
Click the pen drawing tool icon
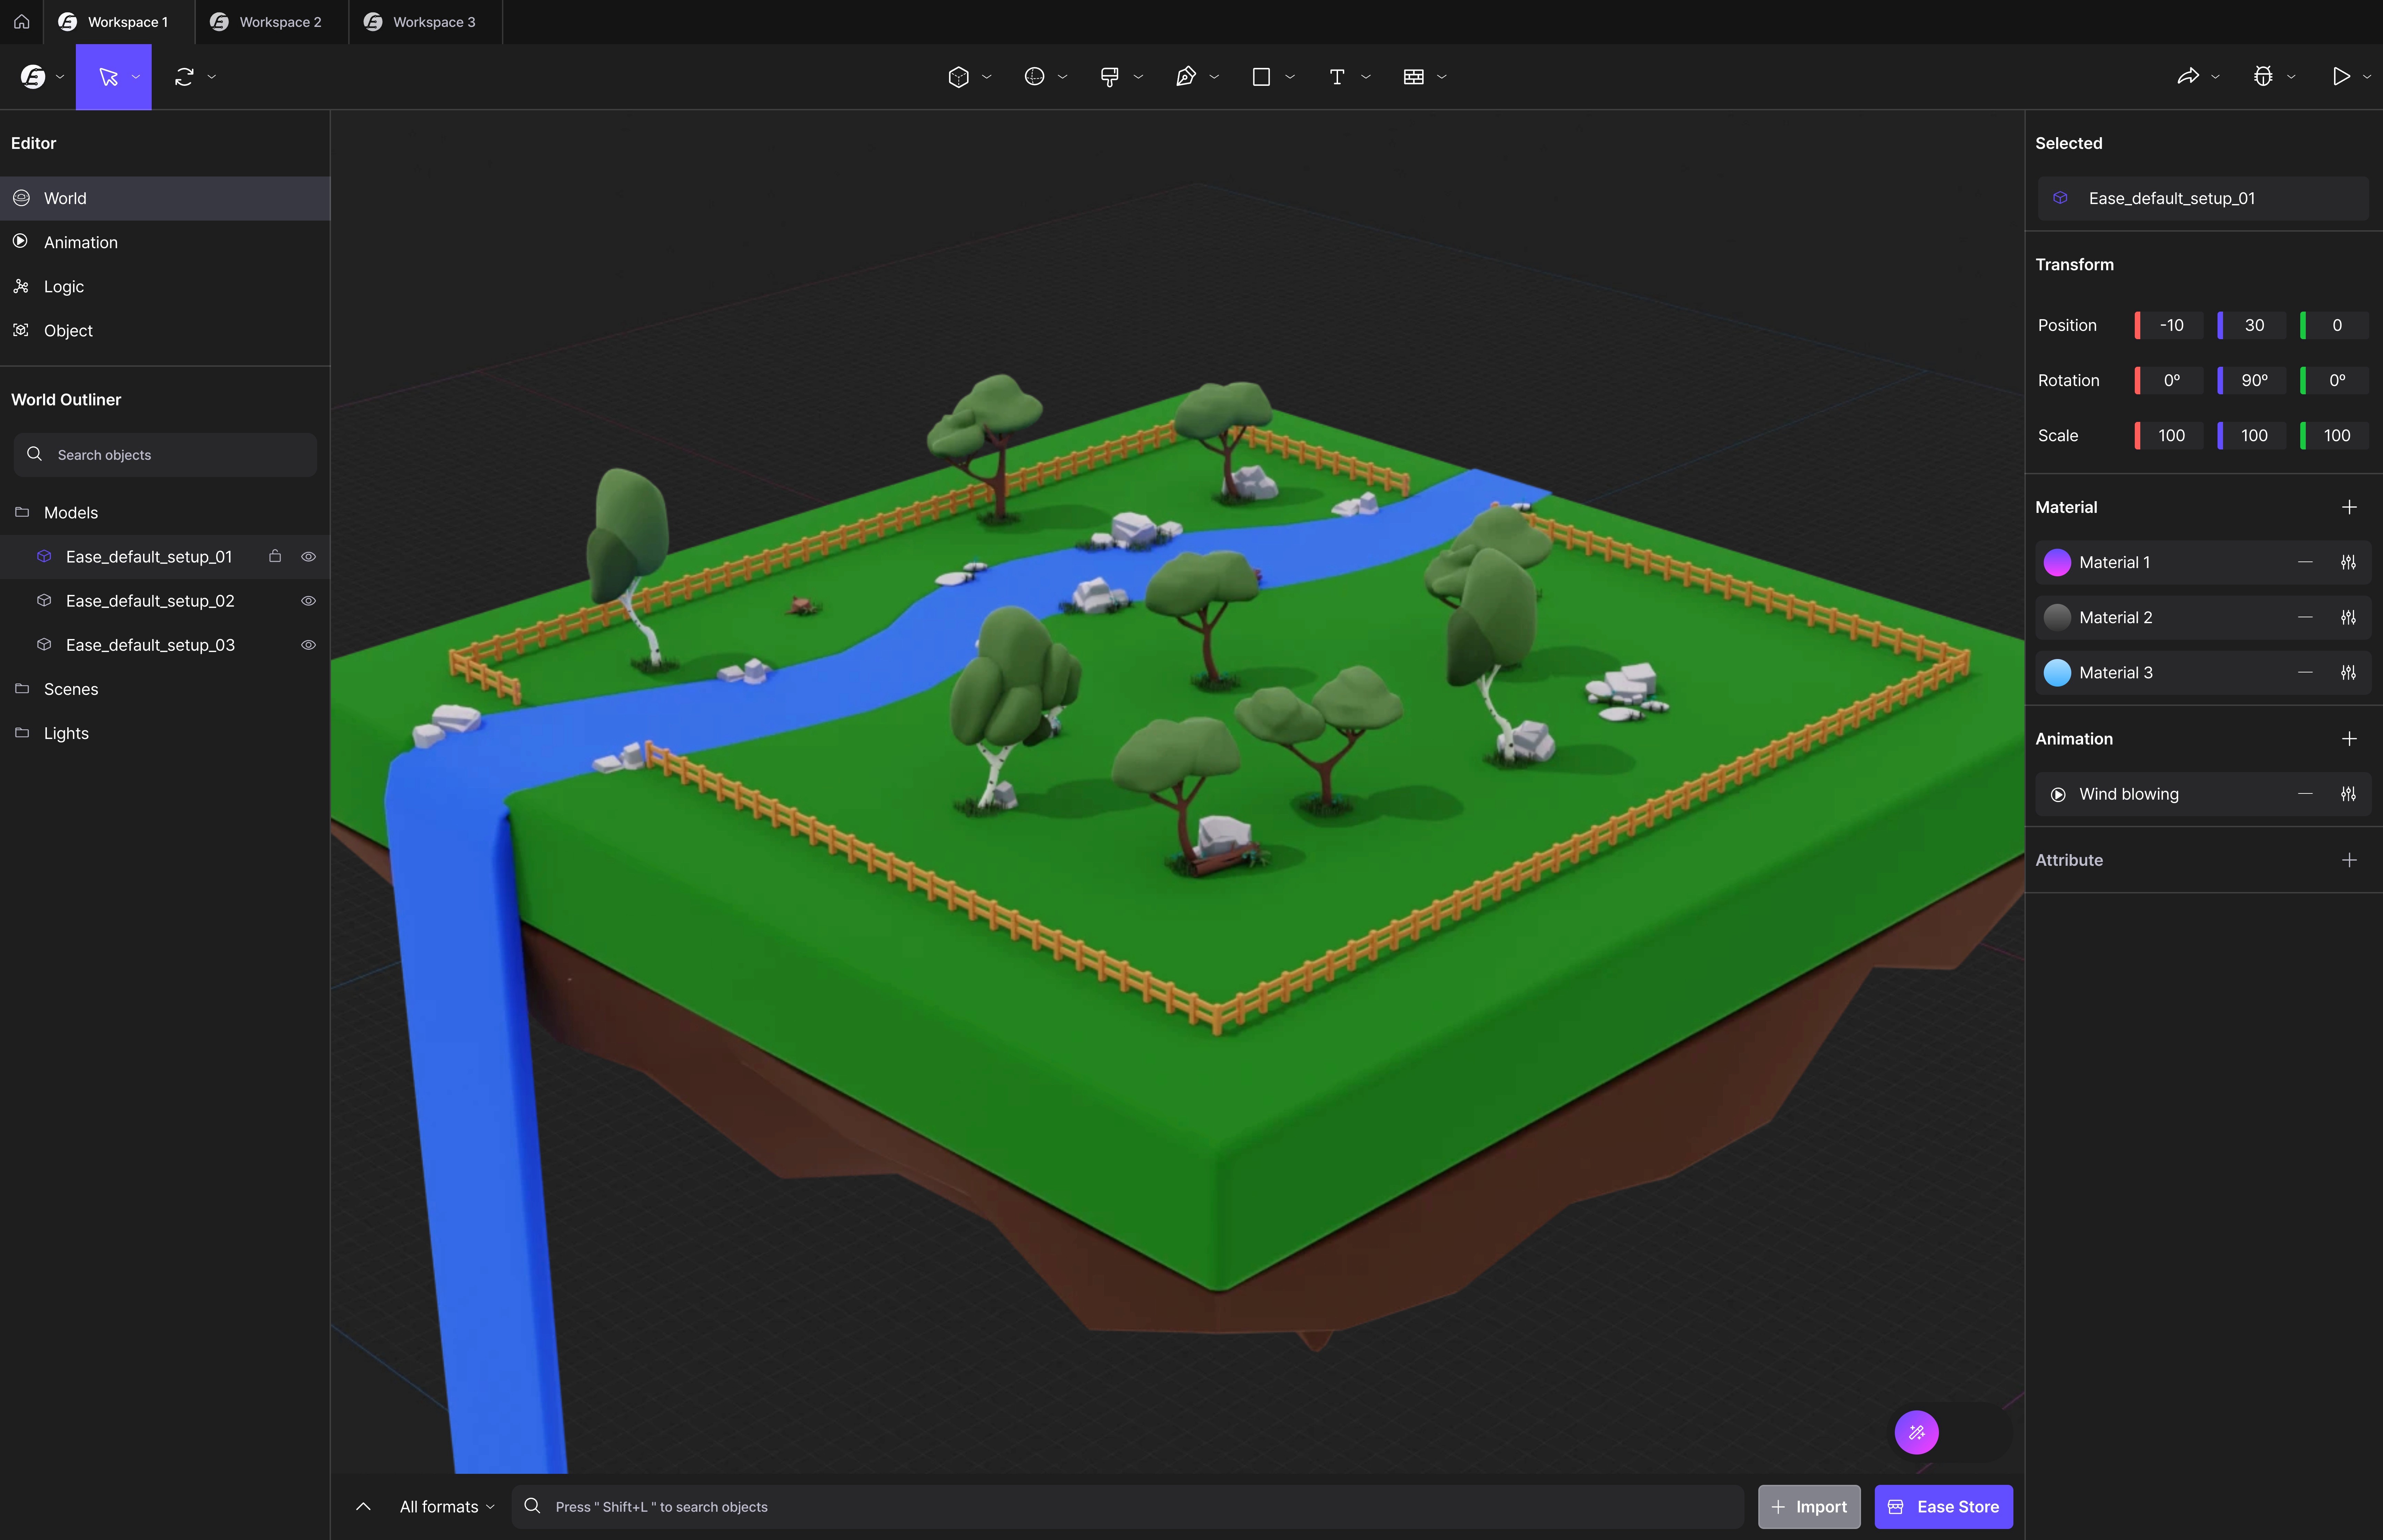[x=1185, y=77]
